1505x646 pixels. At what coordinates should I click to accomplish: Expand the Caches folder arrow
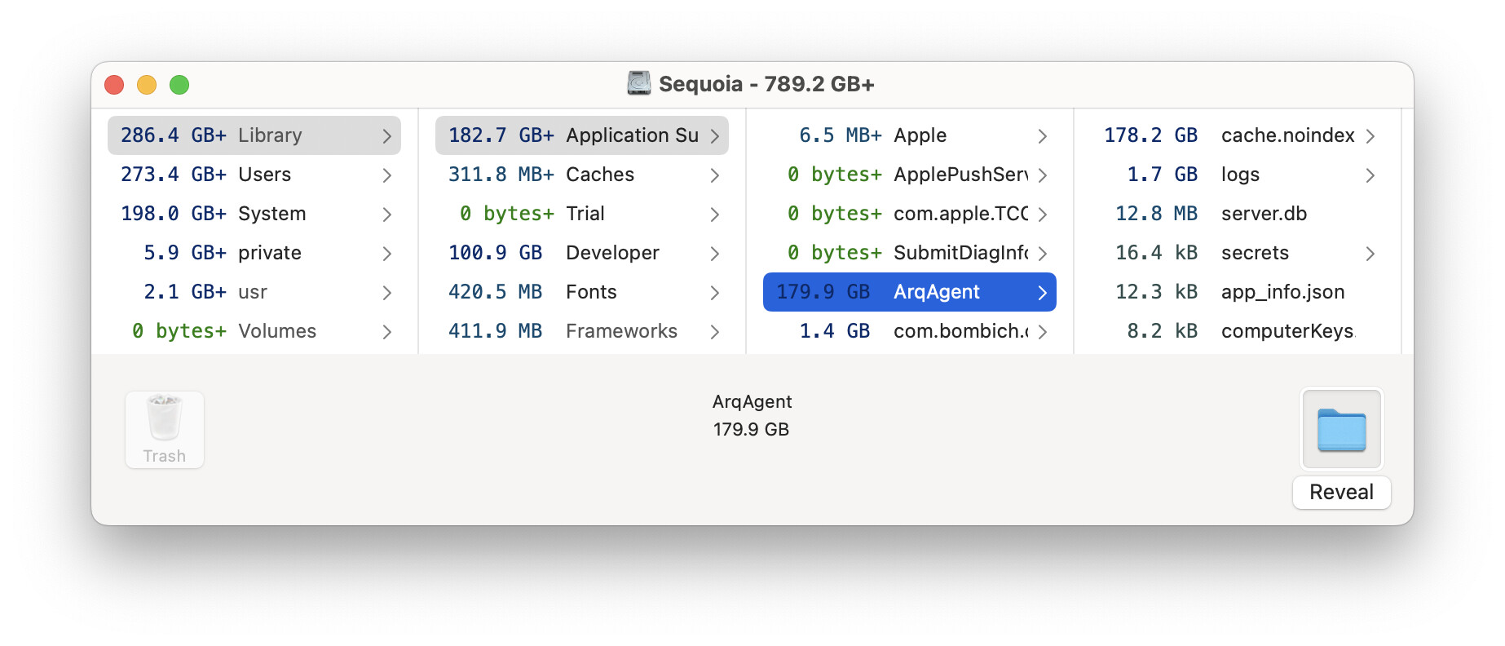[x=715, y=175]
